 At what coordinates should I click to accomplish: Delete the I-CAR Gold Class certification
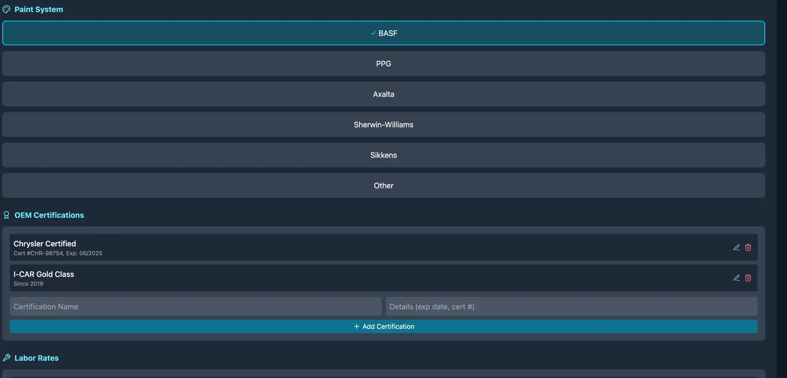[748, 278]
